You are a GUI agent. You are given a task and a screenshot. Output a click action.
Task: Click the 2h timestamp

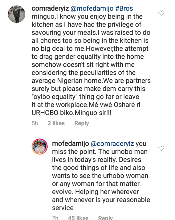[x=55, y=217]
